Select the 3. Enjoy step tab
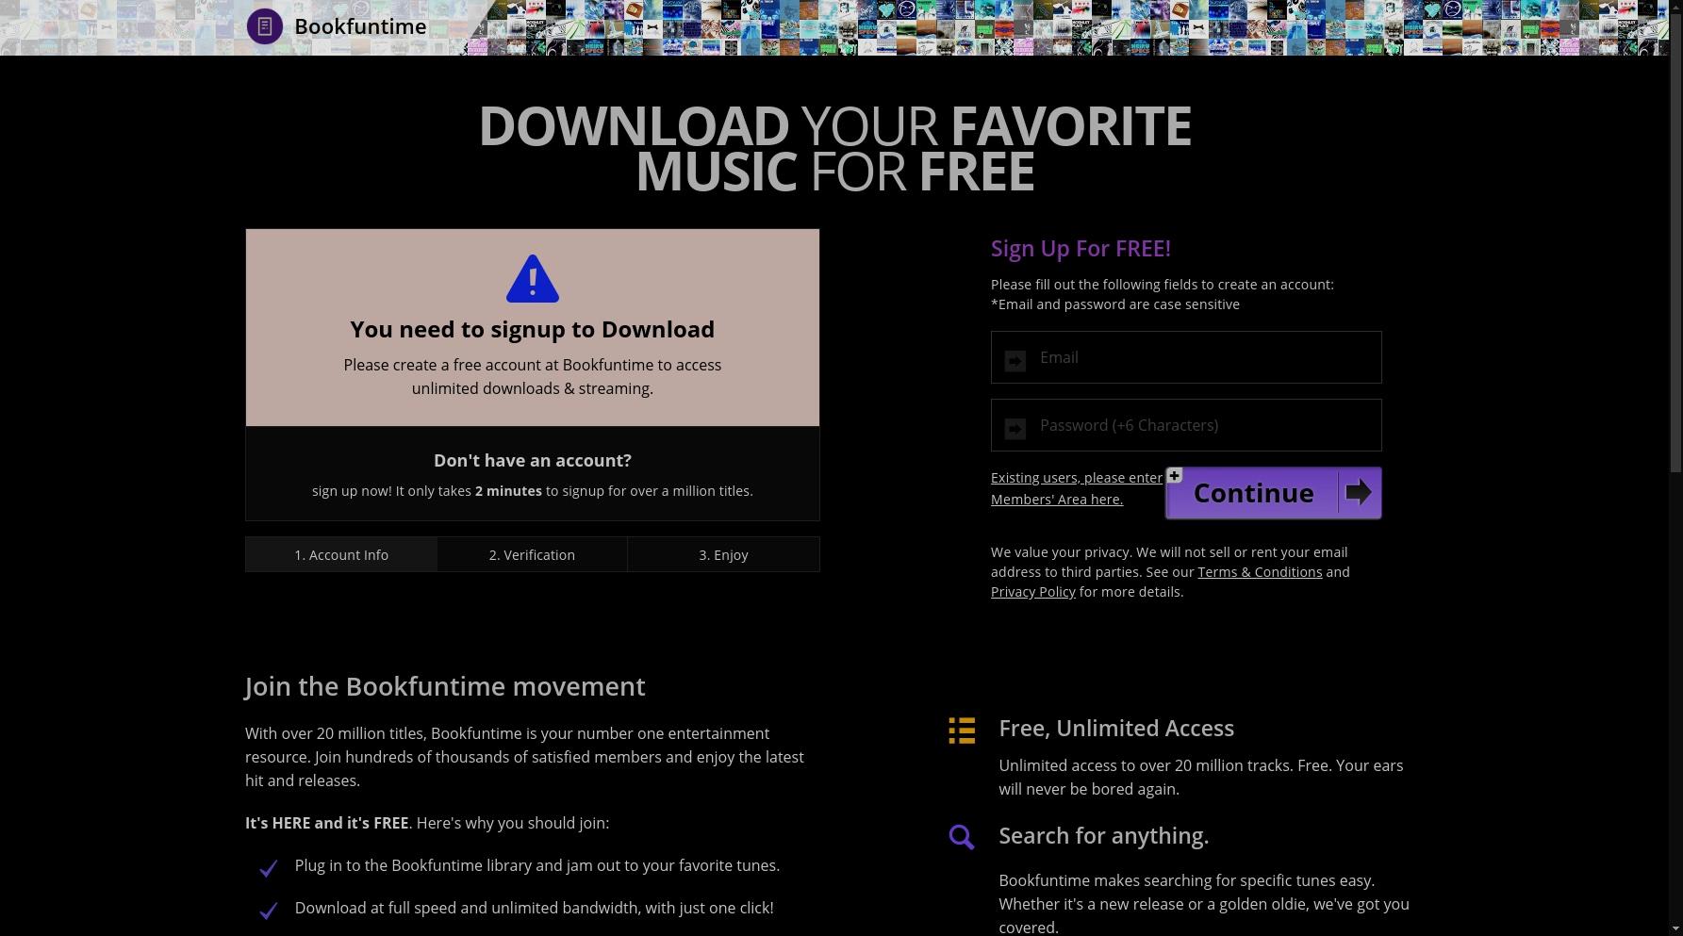Image resolution: width=1683 pixels, height=936 pixels. tap(723, 554)
